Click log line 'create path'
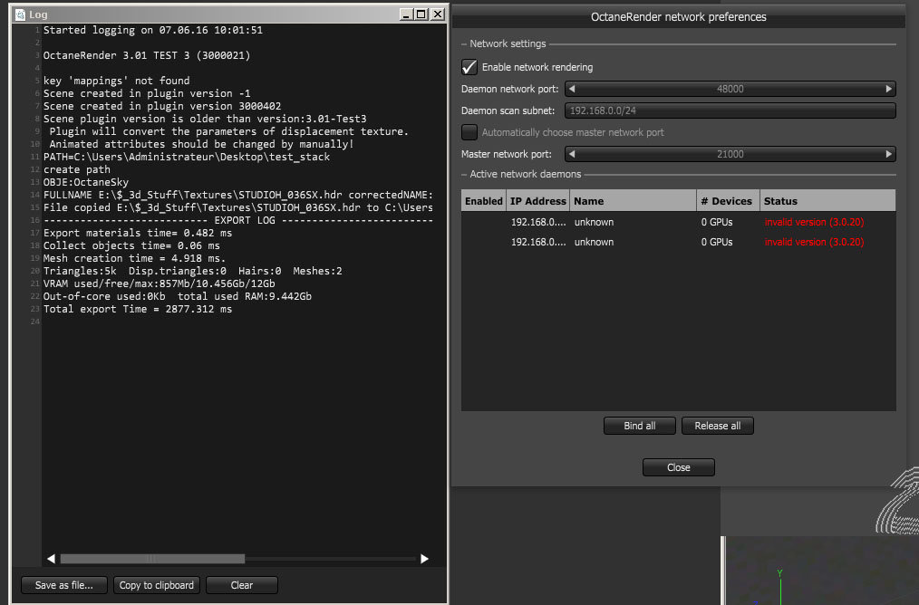The height and width of the screenshot is (605, 919). tap(77, 169)
